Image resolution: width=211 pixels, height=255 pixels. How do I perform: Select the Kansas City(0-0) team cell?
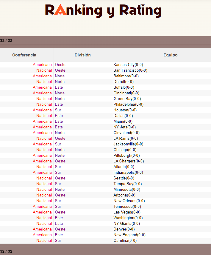[128, 64]
